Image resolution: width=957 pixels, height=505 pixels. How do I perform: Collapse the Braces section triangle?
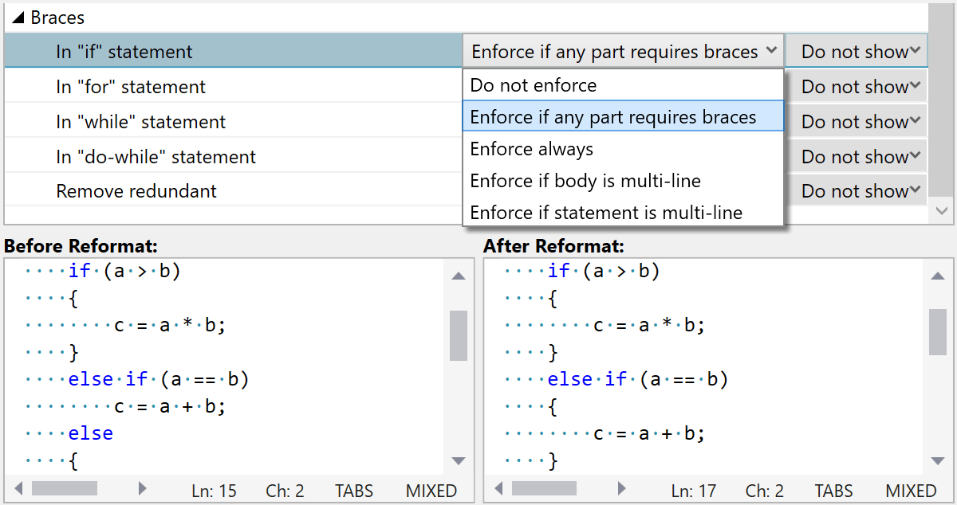(x=18, y=18)
